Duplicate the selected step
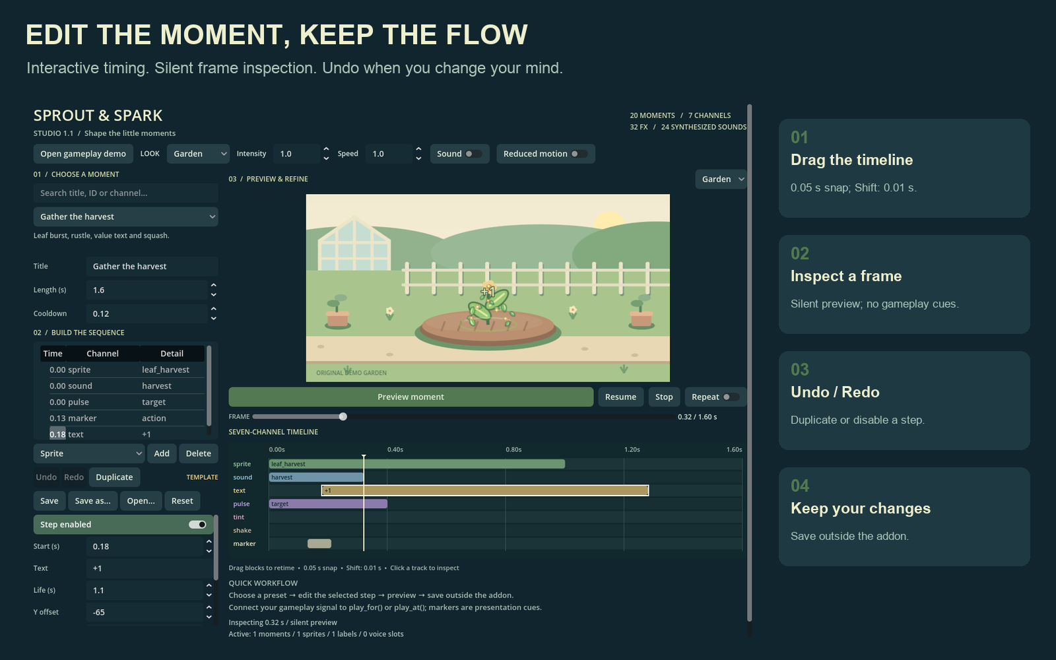Screen dimensions: 1056x660 coord(114,477)
